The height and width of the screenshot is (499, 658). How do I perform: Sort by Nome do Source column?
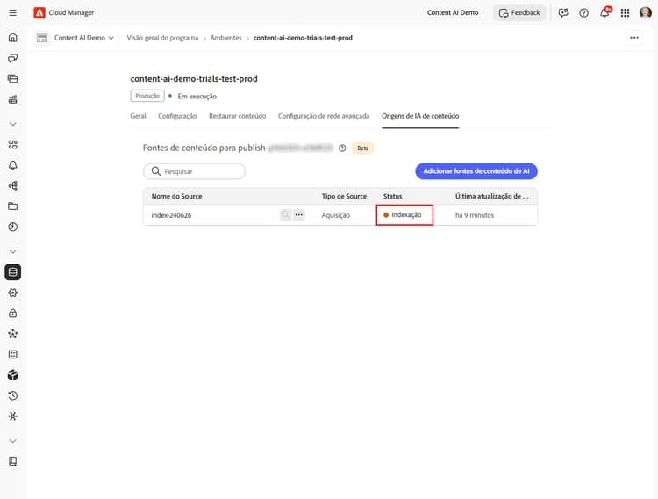[176, 196]
